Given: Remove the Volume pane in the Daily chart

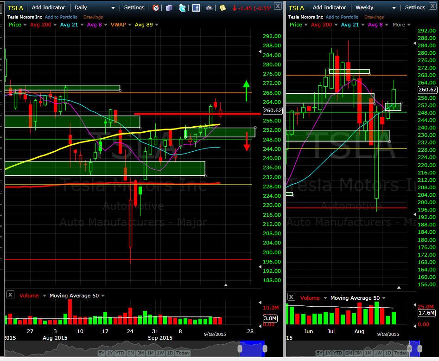Looking at the screenshot, I should 10,295.
